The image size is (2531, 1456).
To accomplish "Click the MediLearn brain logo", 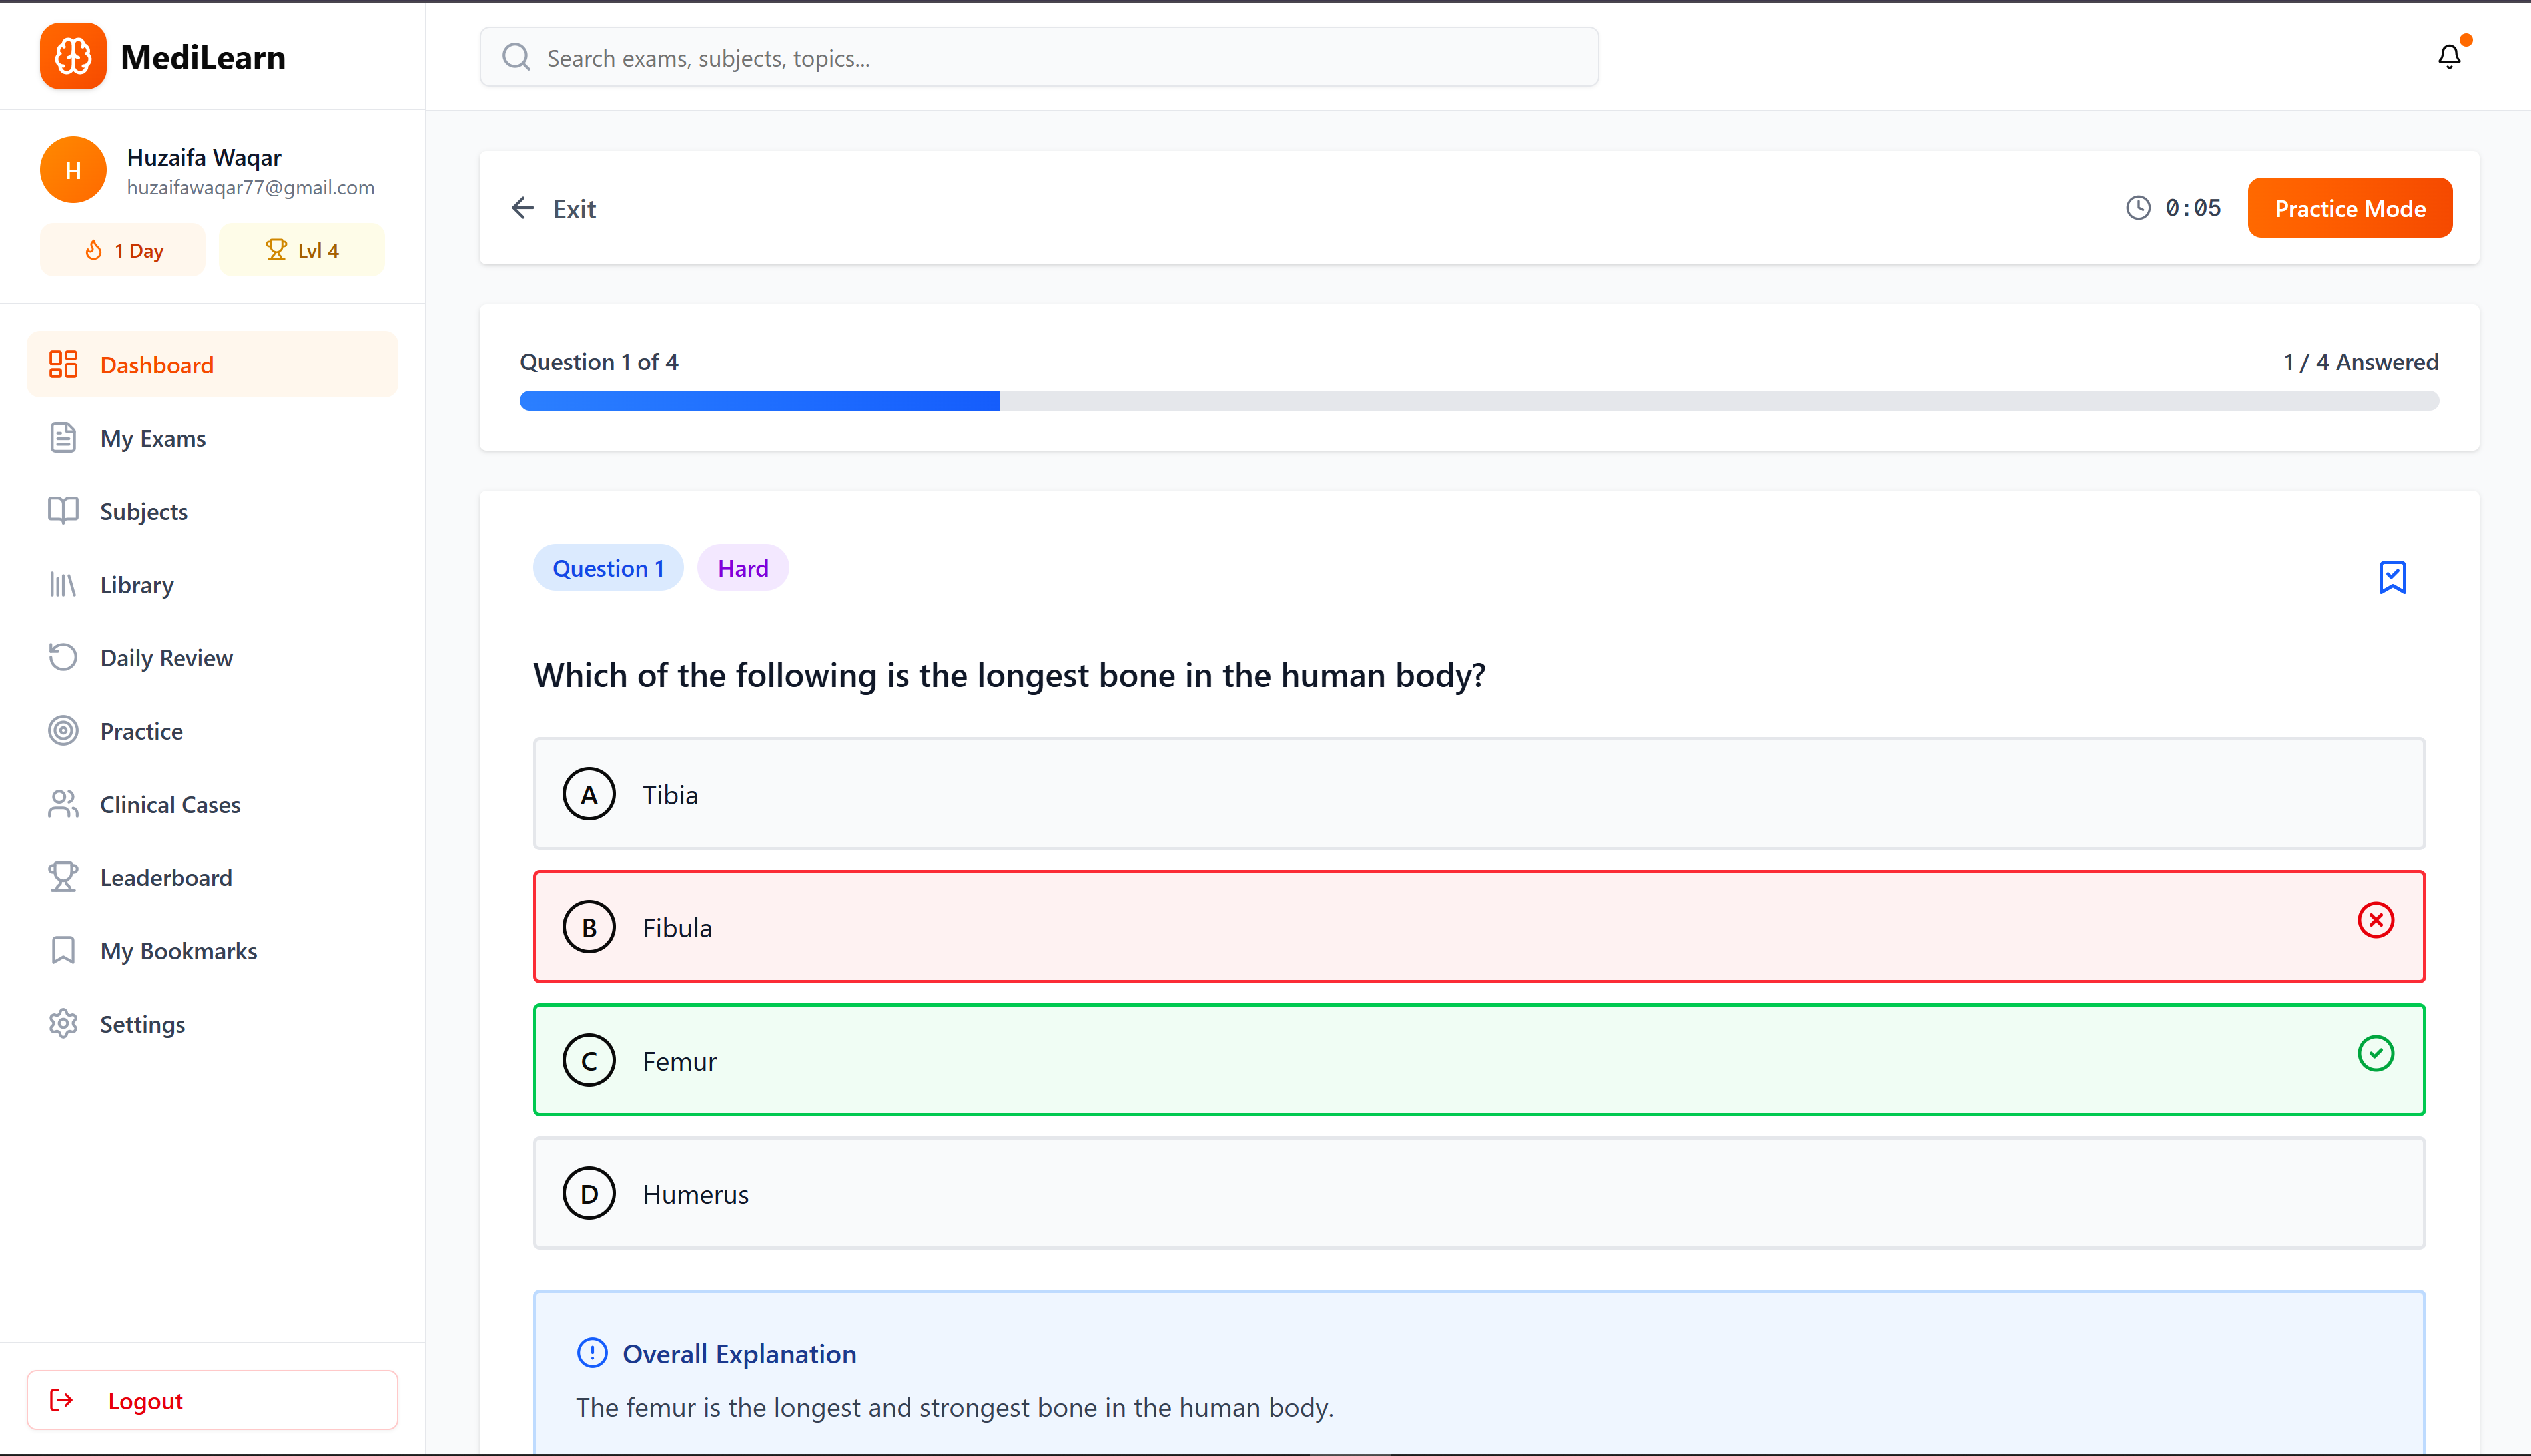I will click(x=73, y=57).
